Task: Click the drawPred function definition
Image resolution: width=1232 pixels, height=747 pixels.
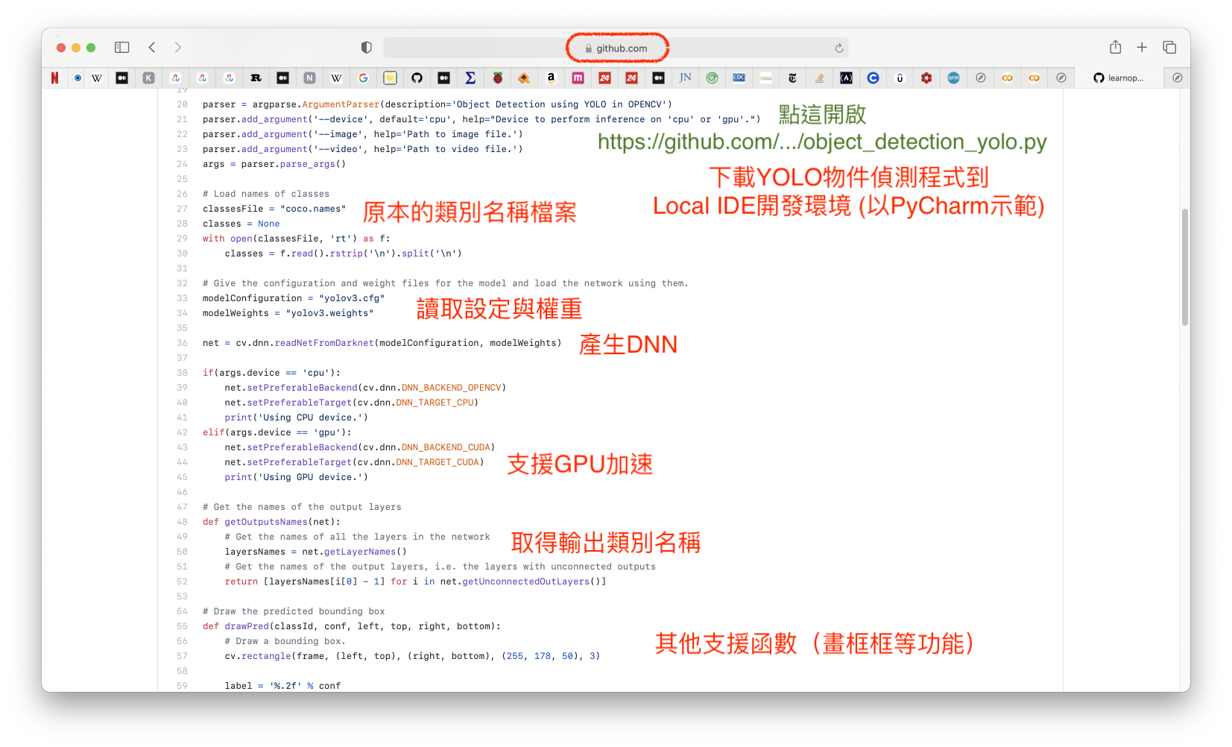Action: click(247, 626)
